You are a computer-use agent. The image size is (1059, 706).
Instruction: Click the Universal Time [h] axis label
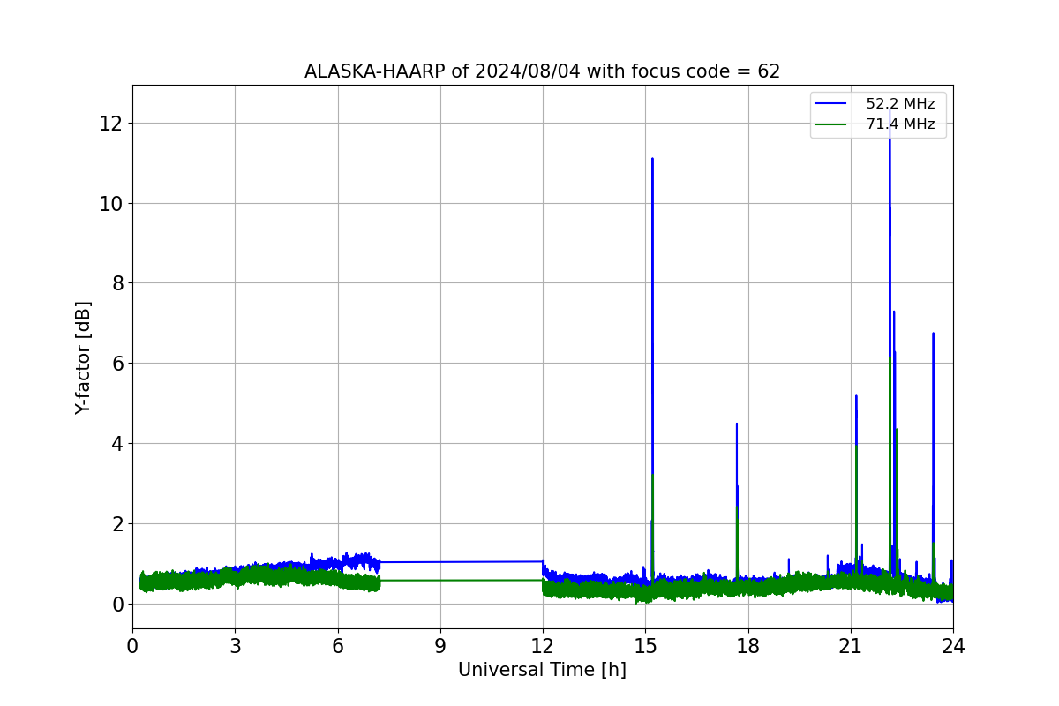542,670
